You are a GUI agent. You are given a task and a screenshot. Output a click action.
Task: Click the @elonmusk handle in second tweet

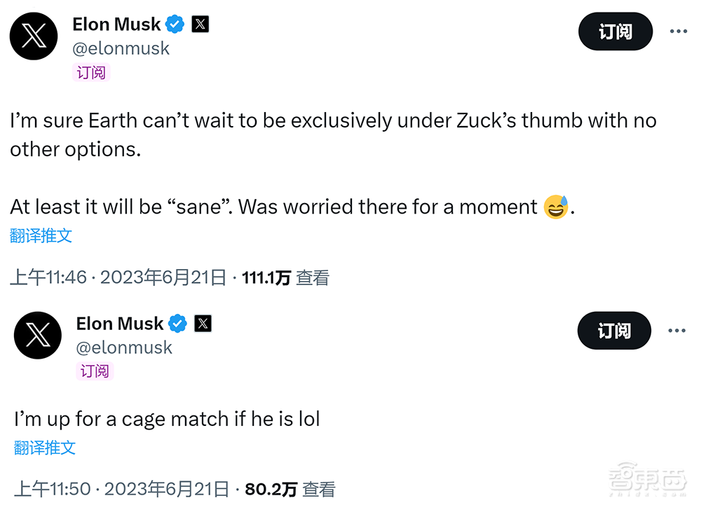(124, 347)
